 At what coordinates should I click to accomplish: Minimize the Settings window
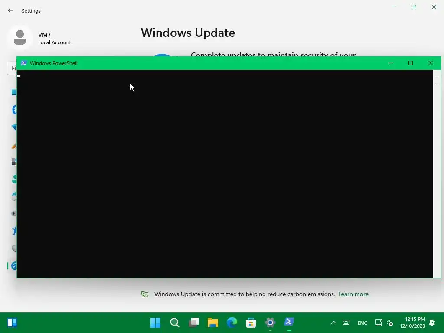coord(394,7)
